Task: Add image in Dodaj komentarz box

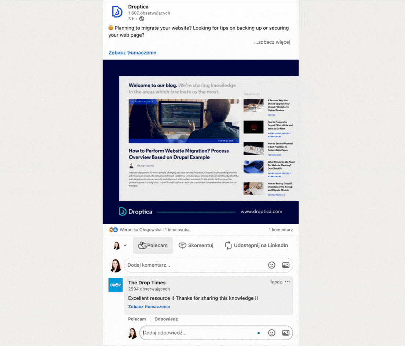Action: click(286, 265)
